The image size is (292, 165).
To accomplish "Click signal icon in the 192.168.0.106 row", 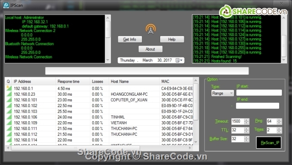I will [x=9, y=117].
